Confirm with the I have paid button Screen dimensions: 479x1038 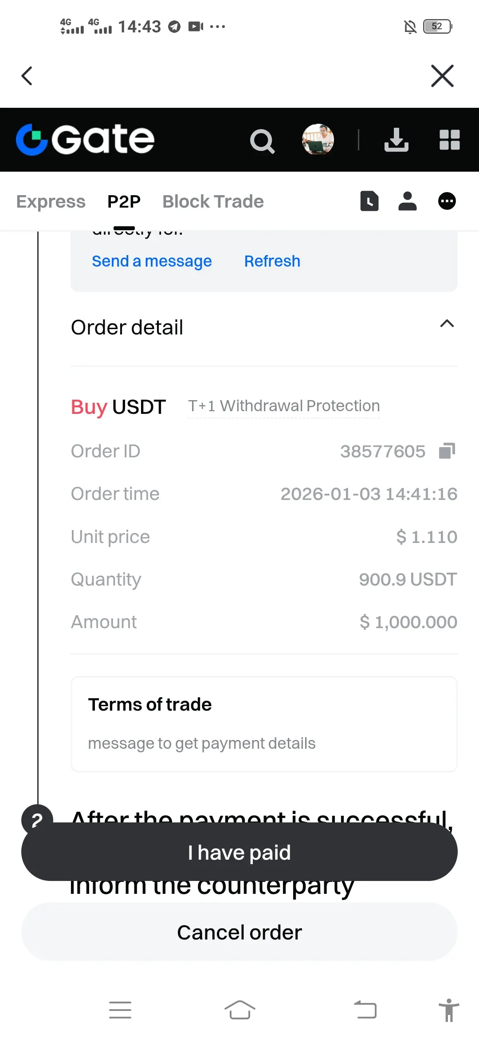pos(239,852)
